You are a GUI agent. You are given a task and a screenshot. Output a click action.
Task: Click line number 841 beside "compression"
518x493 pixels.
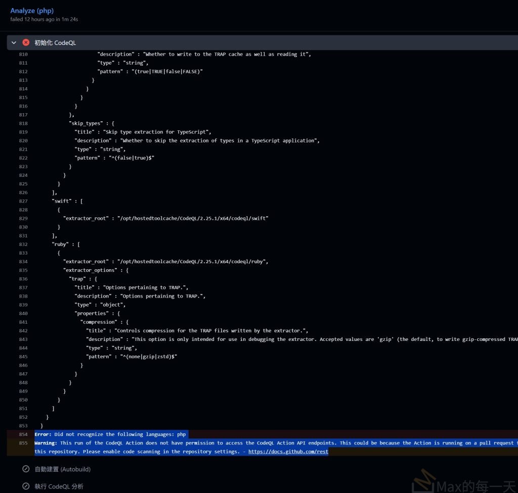[x=23, y=322]
